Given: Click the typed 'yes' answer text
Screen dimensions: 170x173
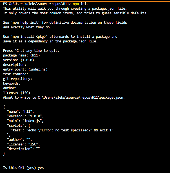Looking at the screenshot, I should 41,168.
